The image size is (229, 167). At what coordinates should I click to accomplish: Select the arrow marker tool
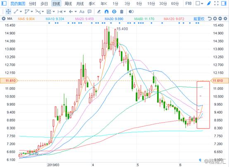[x=71, y=12]
